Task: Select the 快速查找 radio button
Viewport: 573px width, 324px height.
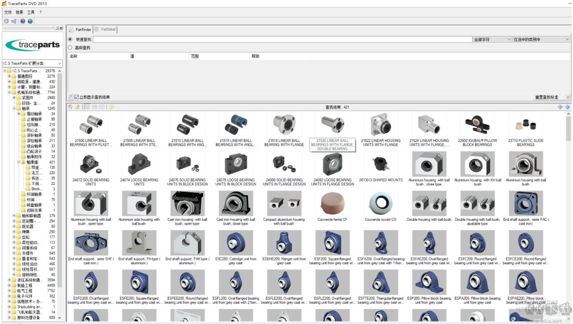Action: coord(70,39)
